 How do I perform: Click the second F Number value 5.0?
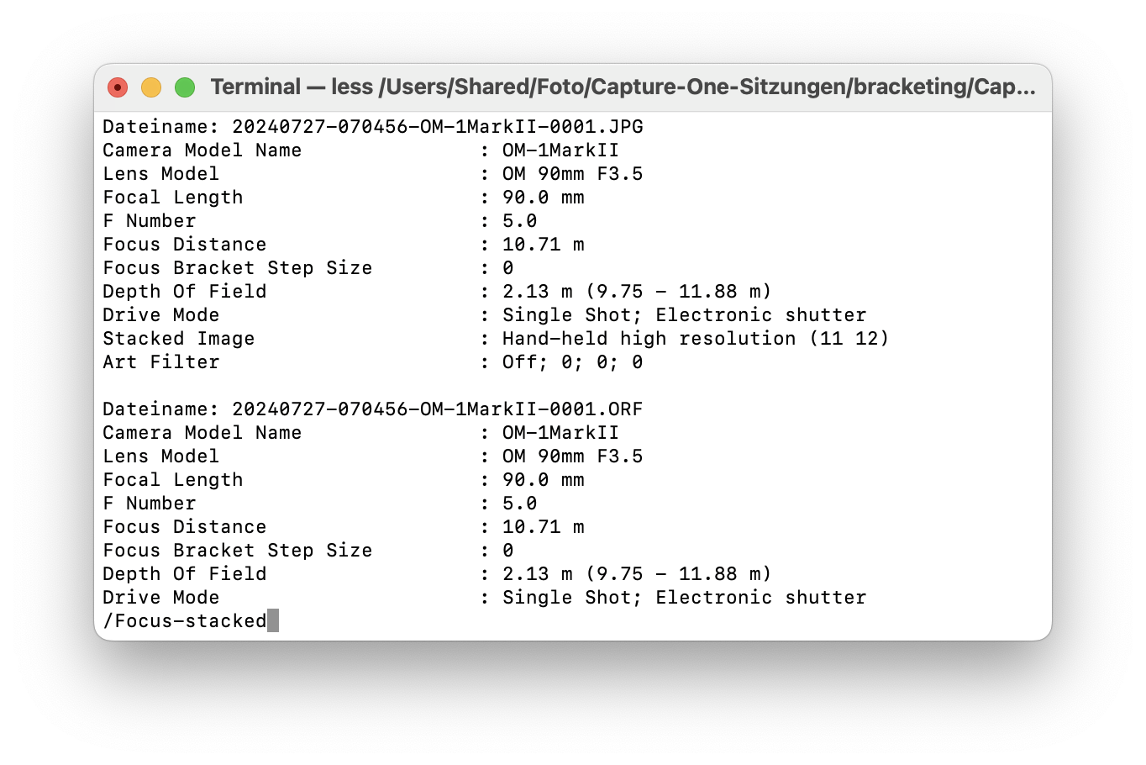coord(520,504)
